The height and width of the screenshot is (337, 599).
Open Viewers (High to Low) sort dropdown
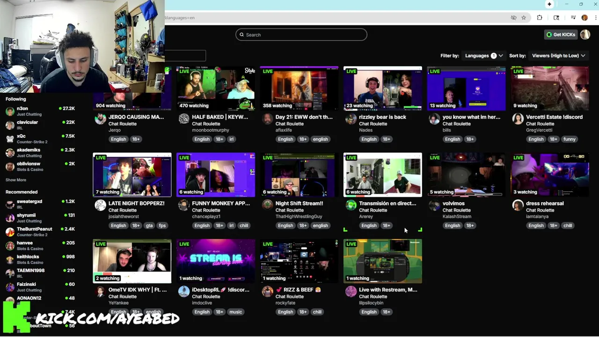558,56
